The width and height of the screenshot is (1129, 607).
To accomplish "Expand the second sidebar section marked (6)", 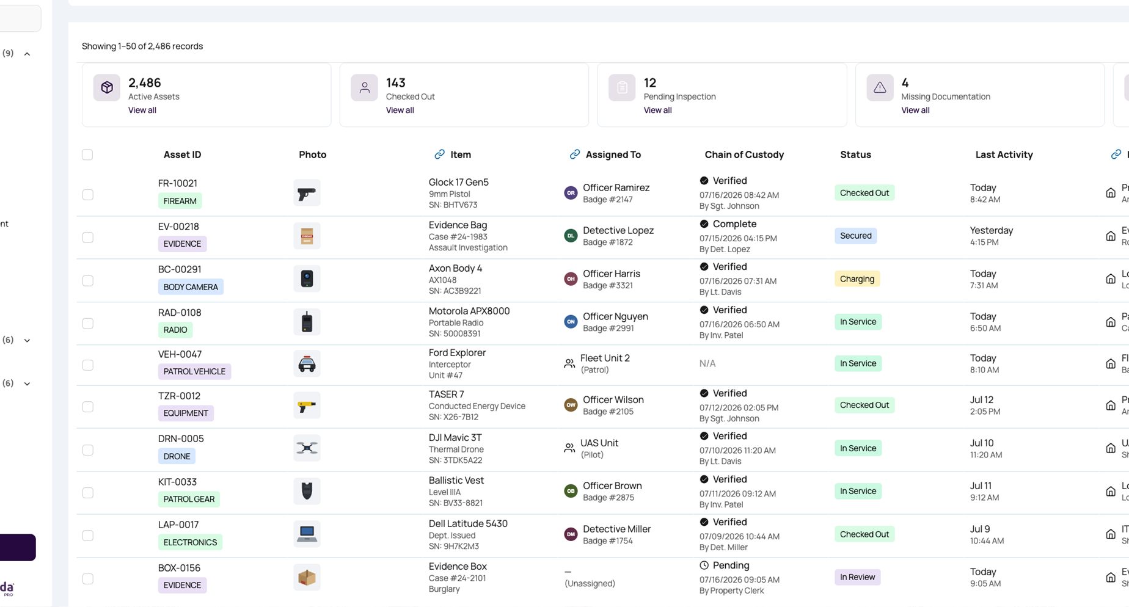I will (27, 383).
